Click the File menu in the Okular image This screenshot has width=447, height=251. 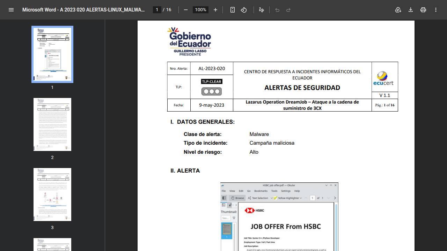(223, 191)
